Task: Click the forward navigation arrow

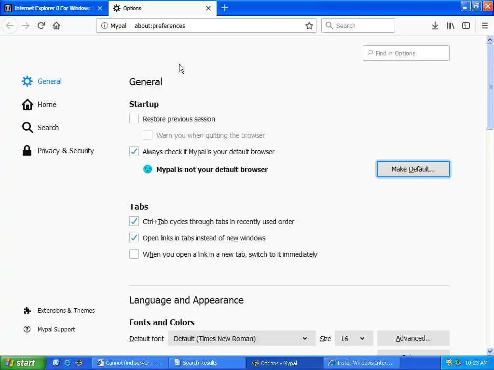Action: tap(26, 26)
